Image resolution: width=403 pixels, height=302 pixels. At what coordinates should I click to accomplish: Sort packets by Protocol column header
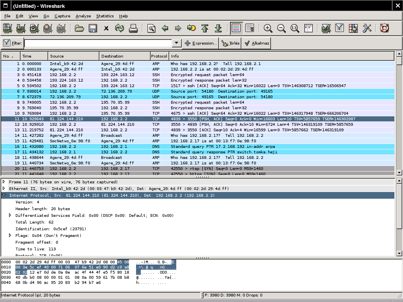(159, 56)
